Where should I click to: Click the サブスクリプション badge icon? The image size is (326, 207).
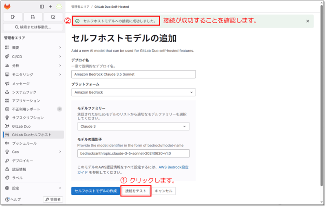click(7, 118)
